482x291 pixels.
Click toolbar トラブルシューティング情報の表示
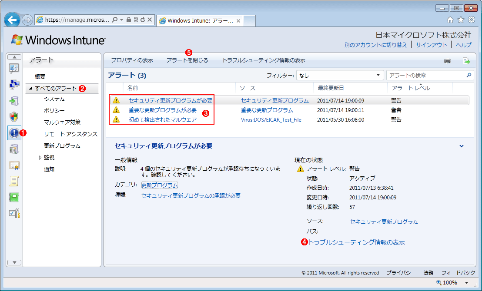[x=264, y=60]
